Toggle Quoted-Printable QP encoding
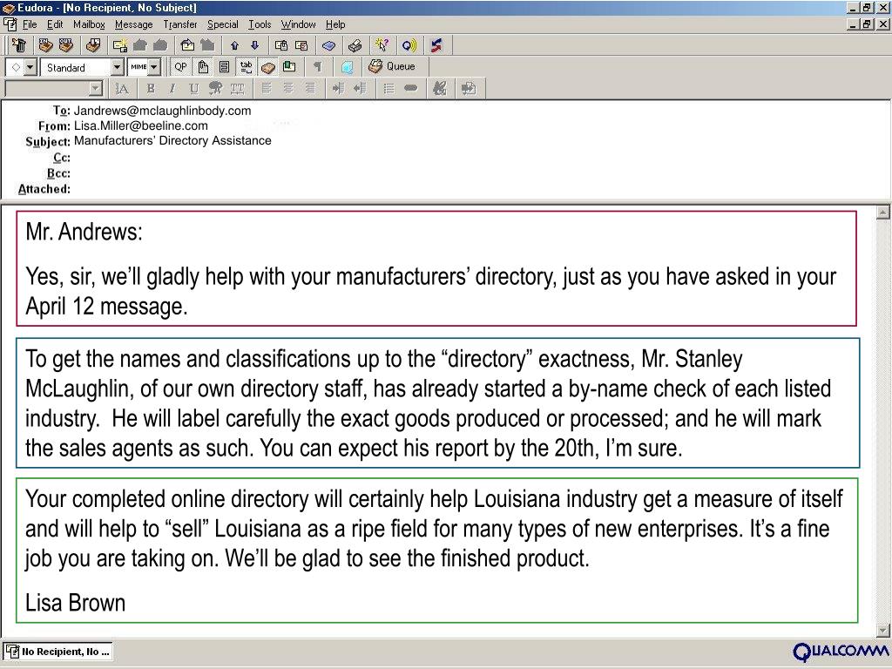 tap(180, 66)
